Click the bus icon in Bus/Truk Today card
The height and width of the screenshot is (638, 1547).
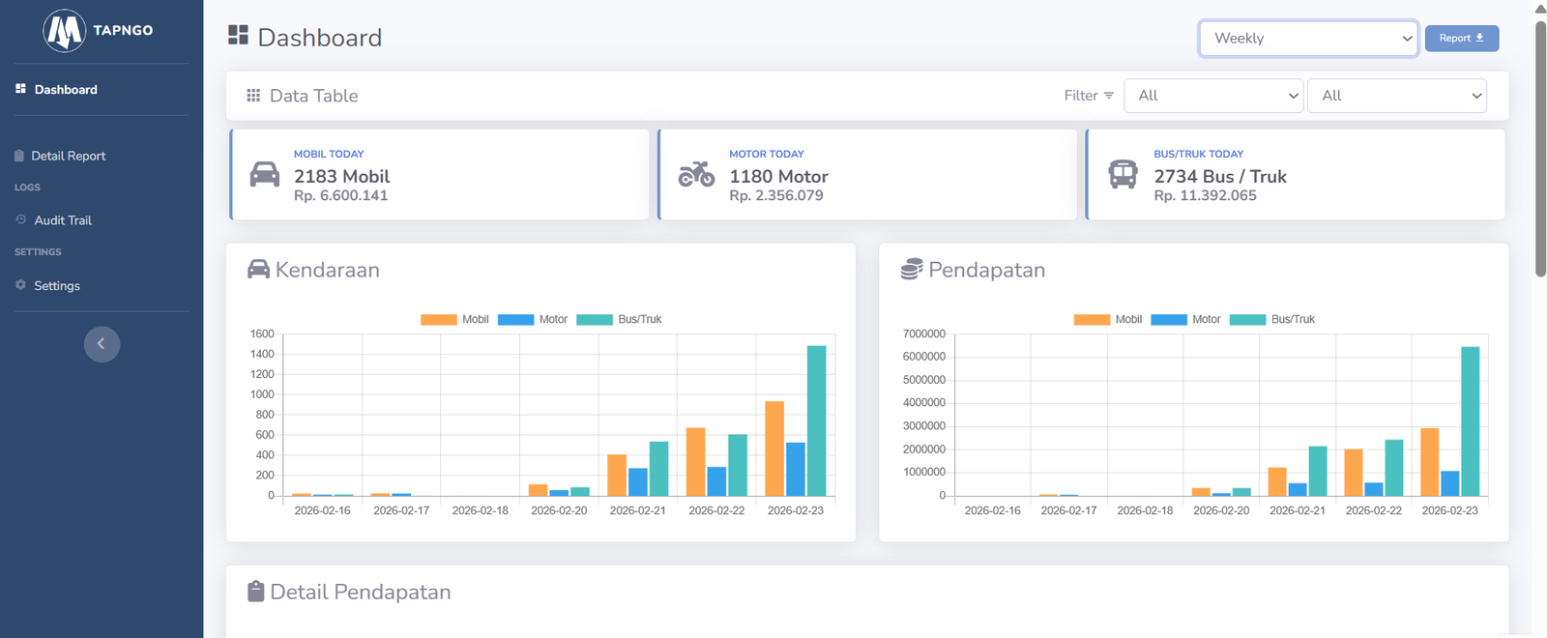(x=1123, y=174)
